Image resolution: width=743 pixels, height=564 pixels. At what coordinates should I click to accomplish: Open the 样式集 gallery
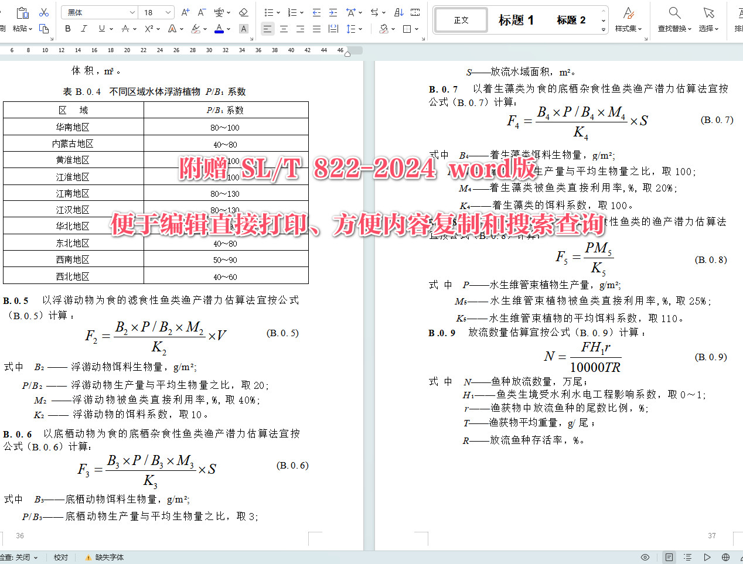pos(629,19)
